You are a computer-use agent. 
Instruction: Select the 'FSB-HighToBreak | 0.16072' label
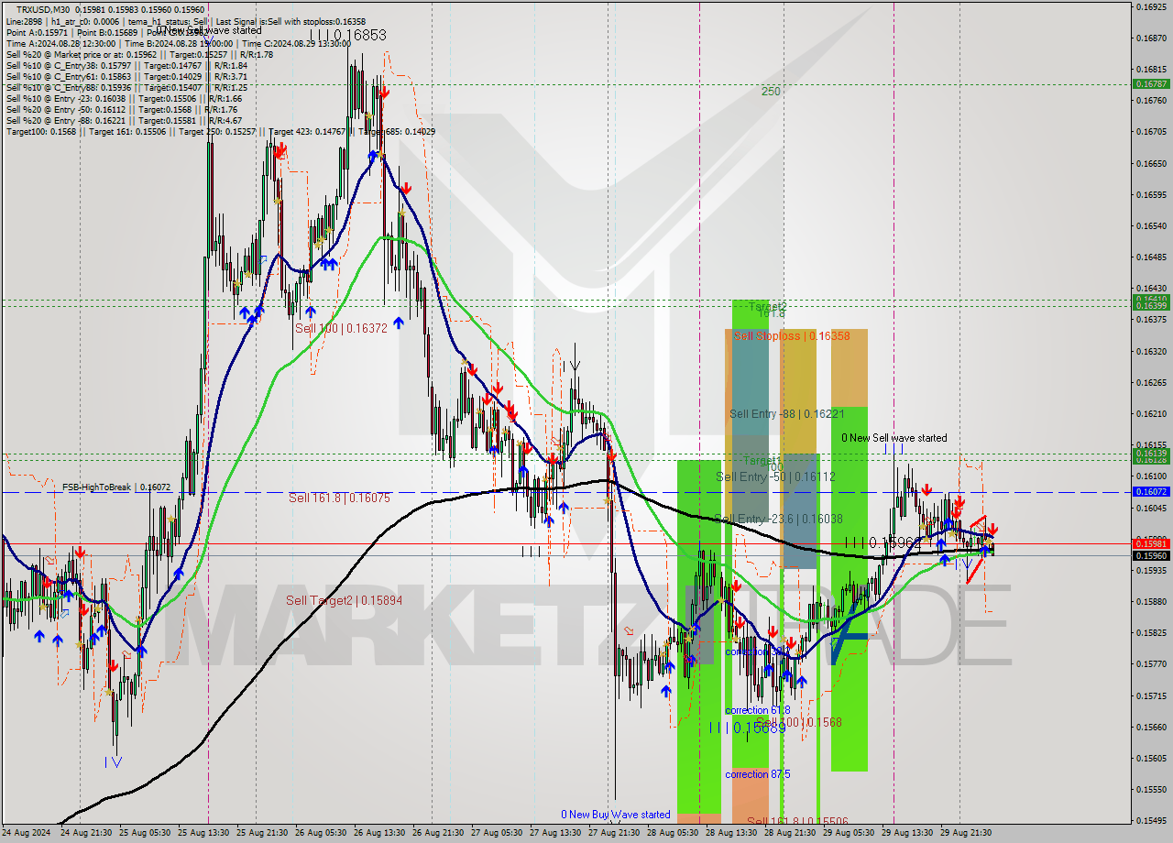click(116, 487)
